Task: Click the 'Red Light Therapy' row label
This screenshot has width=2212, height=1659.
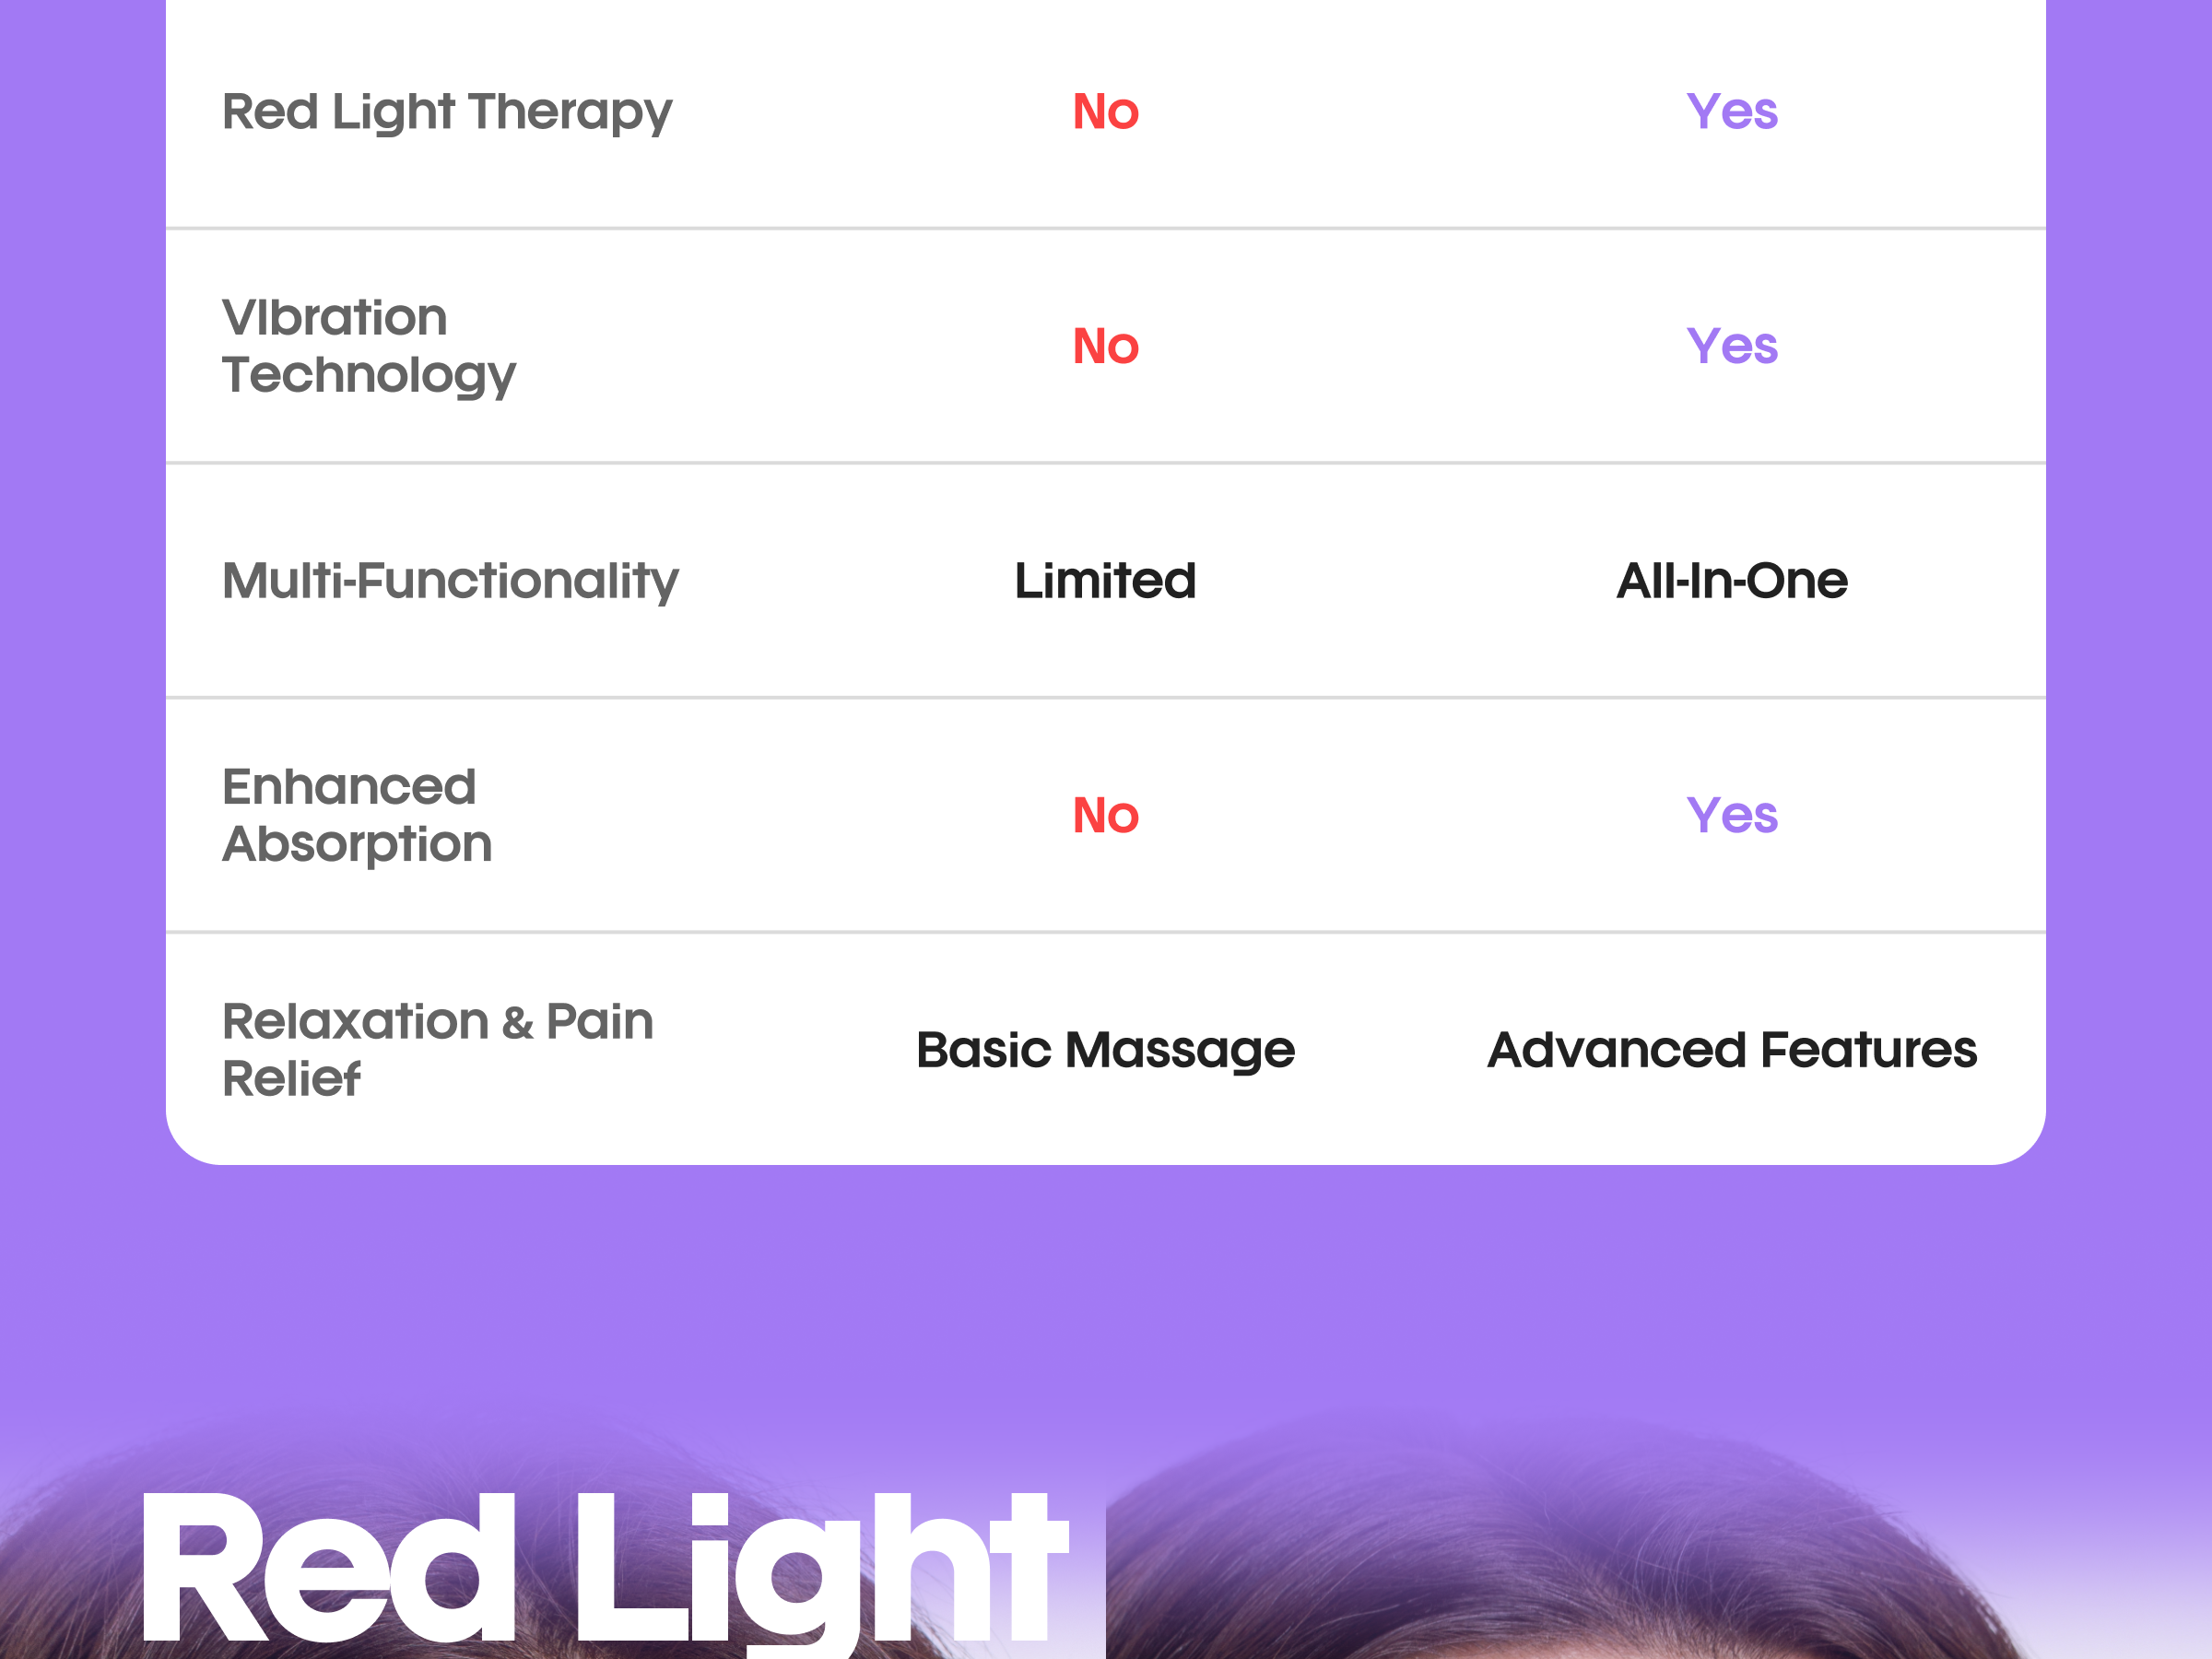Action: tap(447, 111)
